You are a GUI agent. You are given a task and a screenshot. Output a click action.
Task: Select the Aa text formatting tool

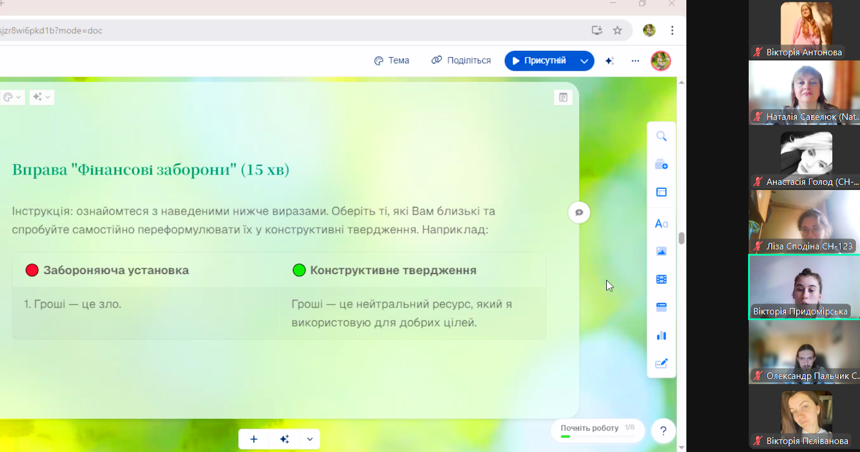(661, 222)
